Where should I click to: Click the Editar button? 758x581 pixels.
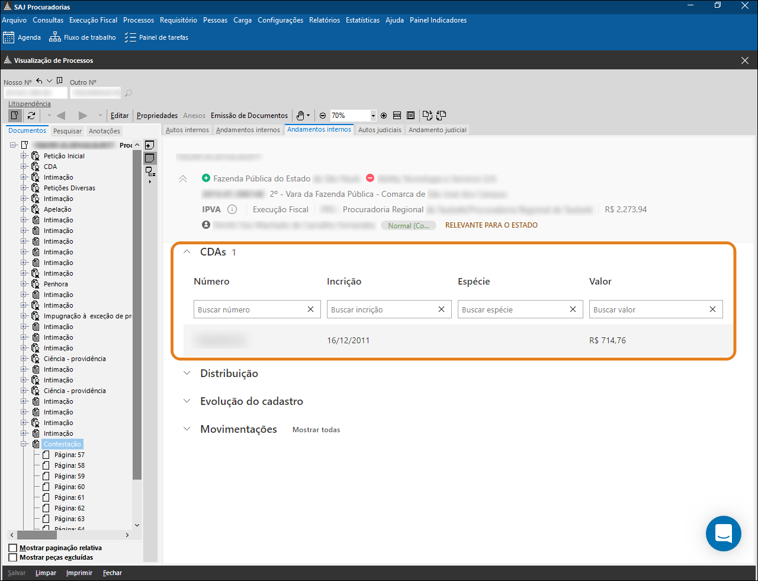coord(120,116)
